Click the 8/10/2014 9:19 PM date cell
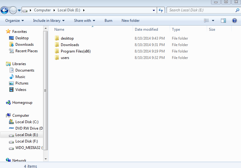 pos(150,51)
